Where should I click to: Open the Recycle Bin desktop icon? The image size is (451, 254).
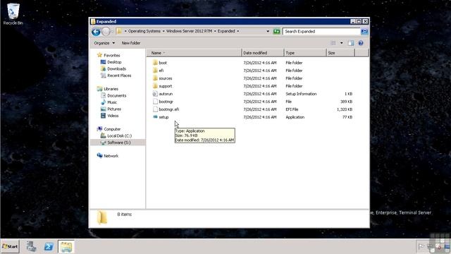(x=13, y=14)
